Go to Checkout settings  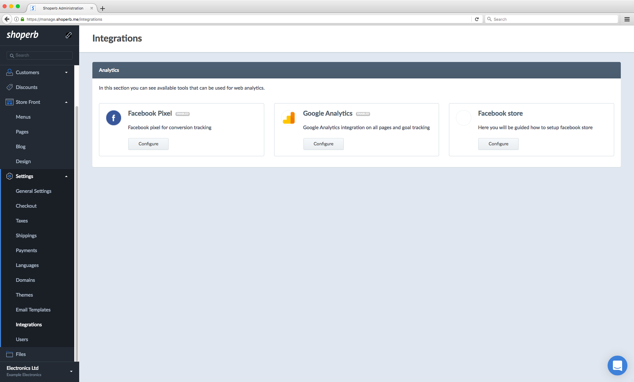(x=26, y=206)
